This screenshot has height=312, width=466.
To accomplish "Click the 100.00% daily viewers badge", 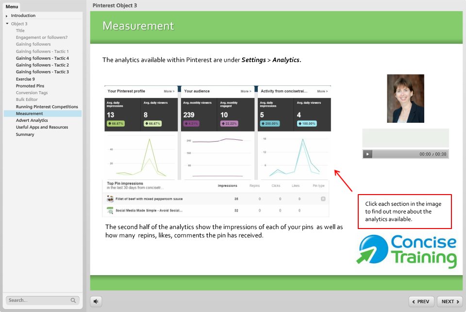I will [x=307, y=123].
